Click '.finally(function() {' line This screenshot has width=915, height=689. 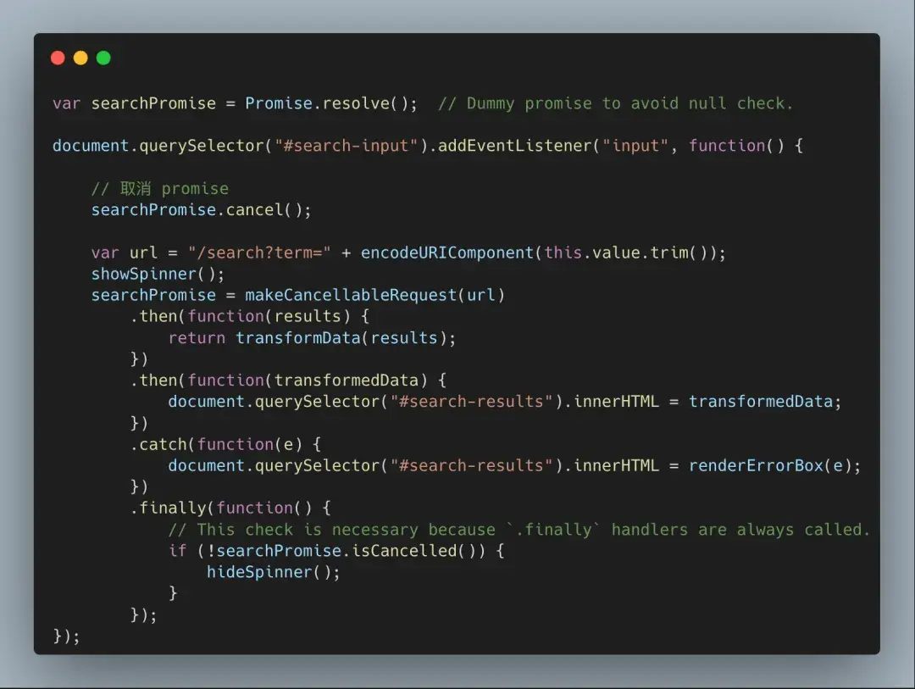230,508
